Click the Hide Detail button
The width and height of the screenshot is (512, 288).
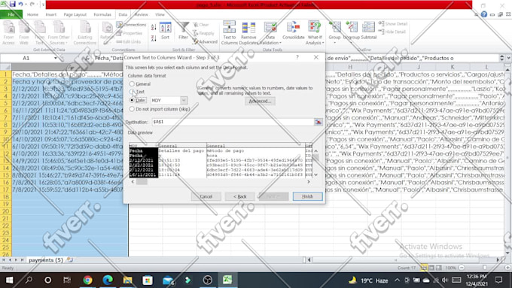click(x=392, y=32)
